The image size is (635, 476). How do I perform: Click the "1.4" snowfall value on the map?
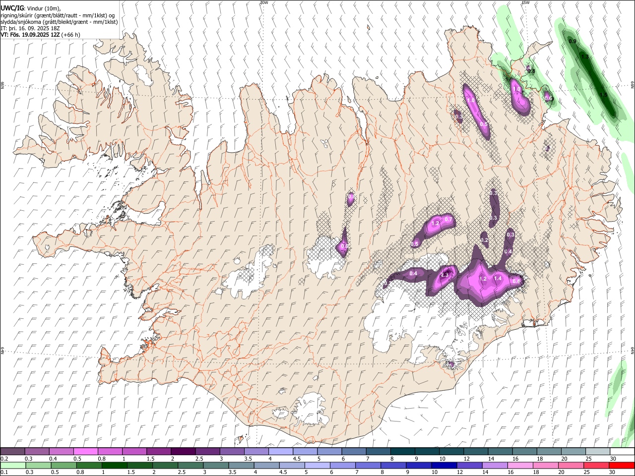[x=498, y=279]
